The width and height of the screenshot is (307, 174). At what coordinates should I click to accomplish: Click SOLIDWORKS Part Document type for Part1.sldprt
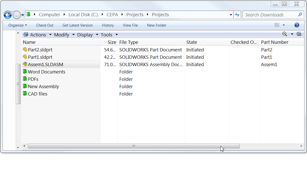pyautogui.click(x=151, y=57)
